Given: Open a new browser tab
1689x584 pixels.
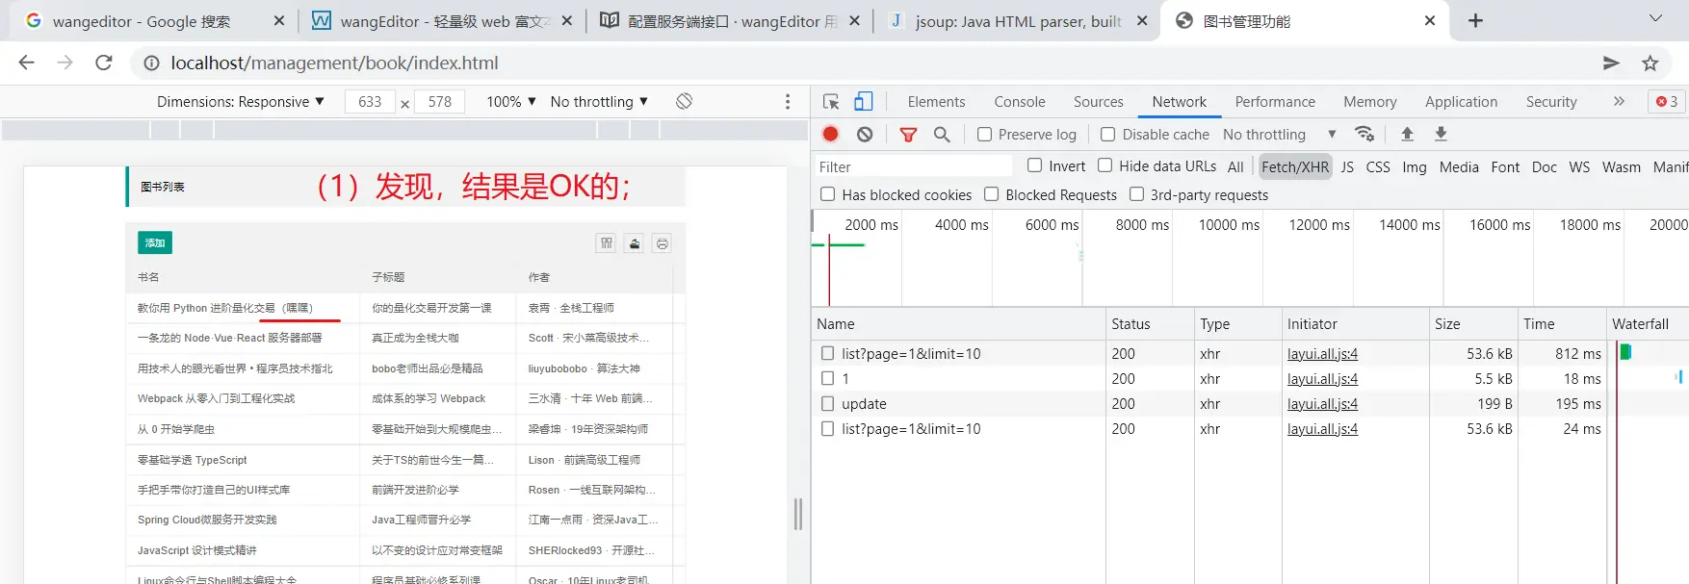Looking at the screenshot, I should coord(1475,20).
